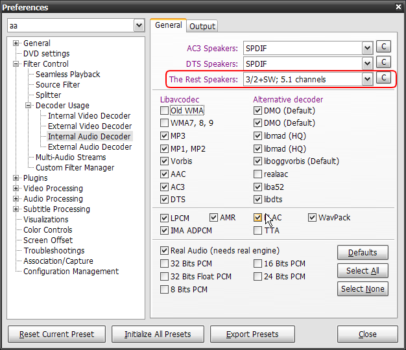Collapse the Filter Control tree node
Screen dimensions: 406x350
coord(16,64)
